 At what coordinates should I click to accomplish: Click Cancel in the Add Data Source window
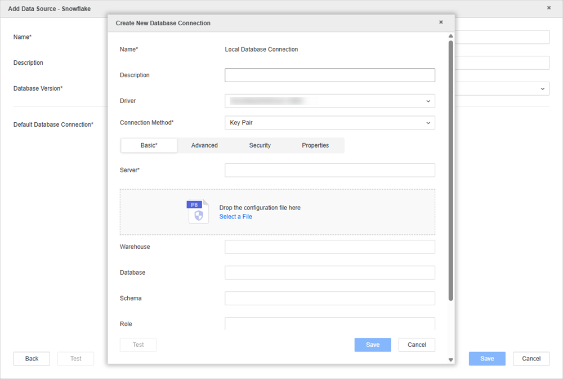click(531, 359)
